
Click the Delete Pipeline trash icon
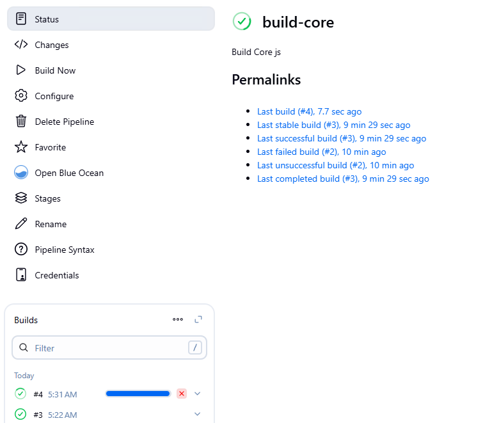pos(21,122)
